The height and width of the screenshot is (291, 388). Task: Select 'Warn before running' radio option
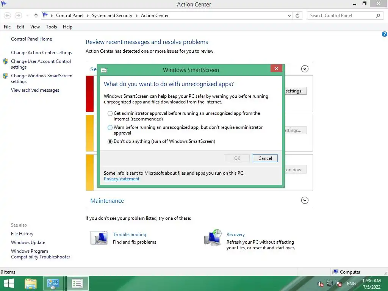[x=110, y=127]
